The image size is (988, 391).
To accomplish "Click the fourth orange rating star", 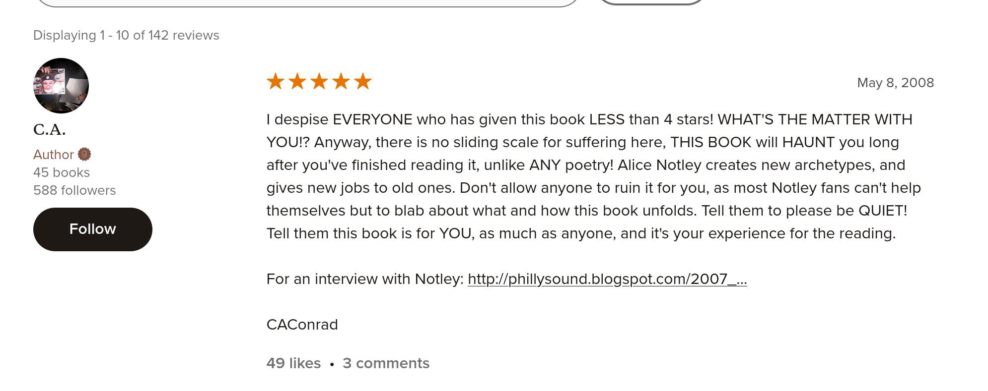I will (x=341, y=81).
